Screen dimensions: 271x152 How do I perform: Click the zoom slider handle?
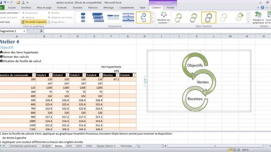coord(264,150)
